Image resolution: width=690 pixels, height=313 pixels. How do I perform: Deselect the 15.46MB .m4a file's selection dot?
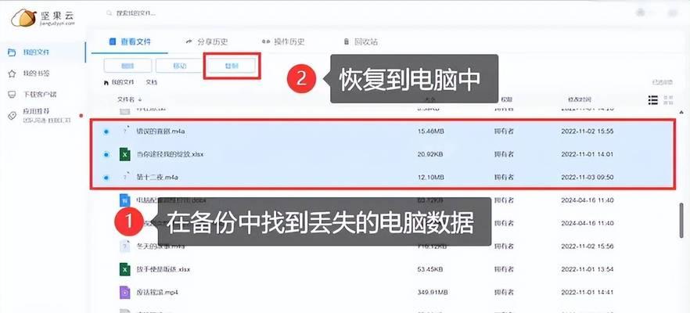point(106,131)
